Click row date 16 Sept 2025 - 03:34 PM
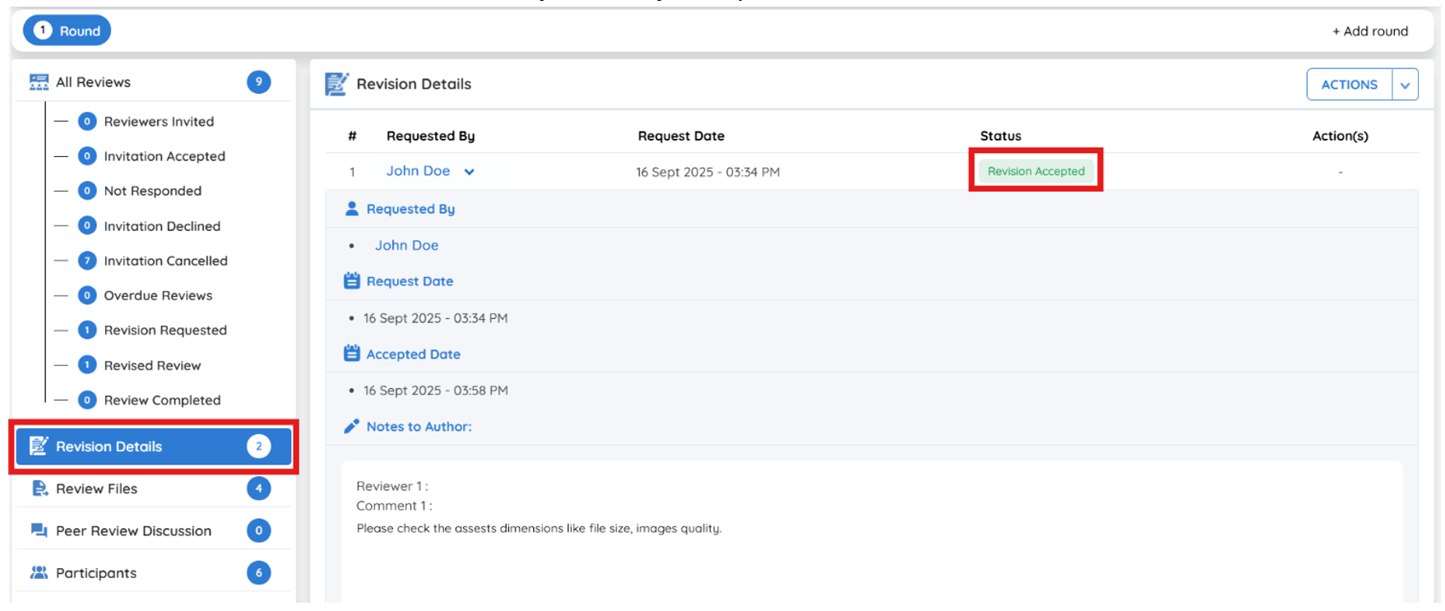The height and width of the screenshot is (611, 1445). [707, 172]
